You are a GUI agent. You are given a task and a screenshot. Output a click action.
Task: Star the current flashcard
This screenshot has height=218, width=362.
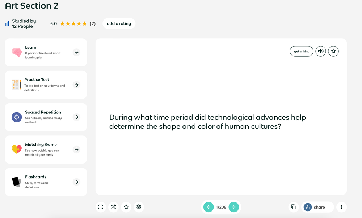point(333,51)
